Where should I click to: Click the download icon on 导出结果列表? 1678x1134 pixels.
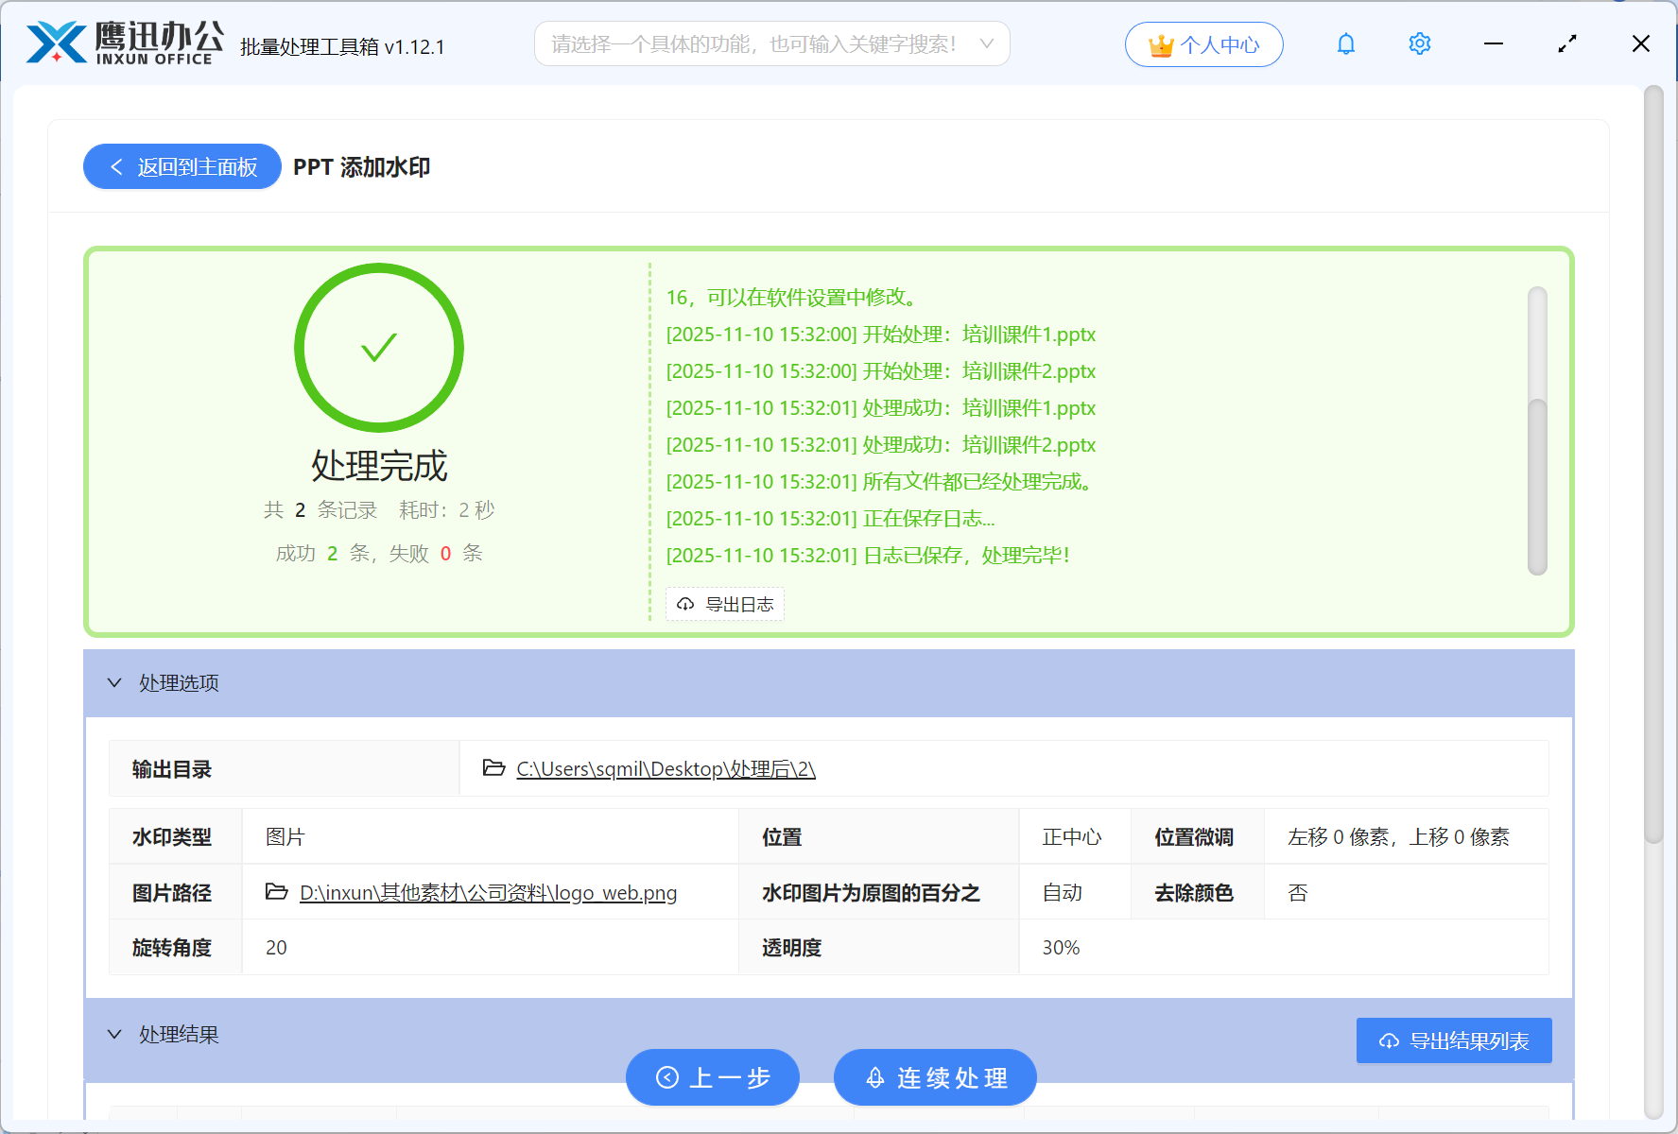tap(1388, 1040)
